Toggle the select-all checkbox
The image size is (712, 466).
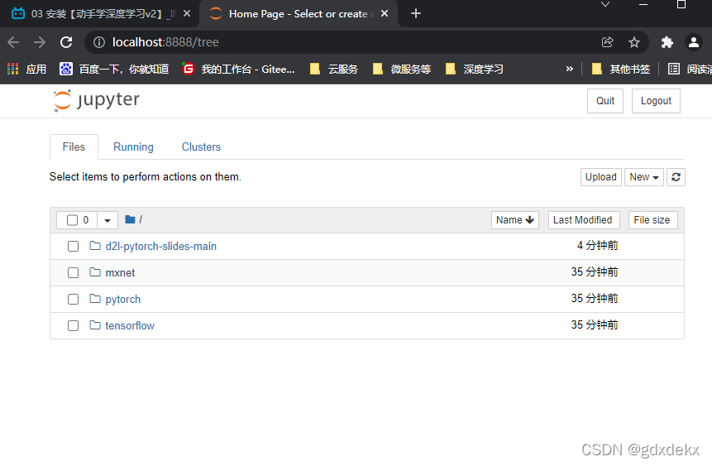pos(72,220)
